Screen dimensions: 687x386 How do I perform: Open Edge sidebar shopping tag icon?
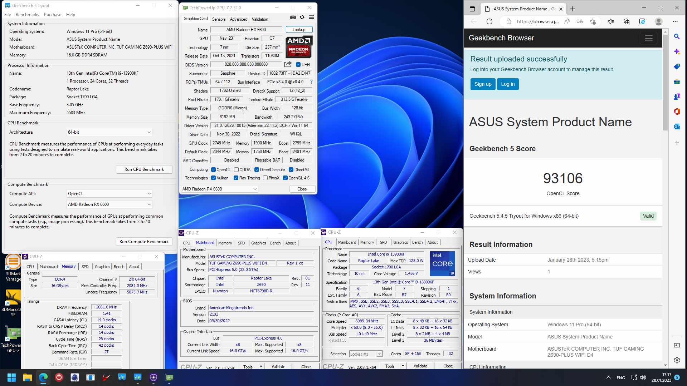click(x=677, y=66)
